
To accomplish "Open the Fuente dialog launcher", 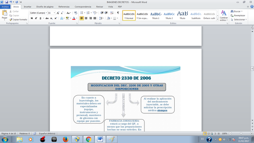I will (77, 23).
